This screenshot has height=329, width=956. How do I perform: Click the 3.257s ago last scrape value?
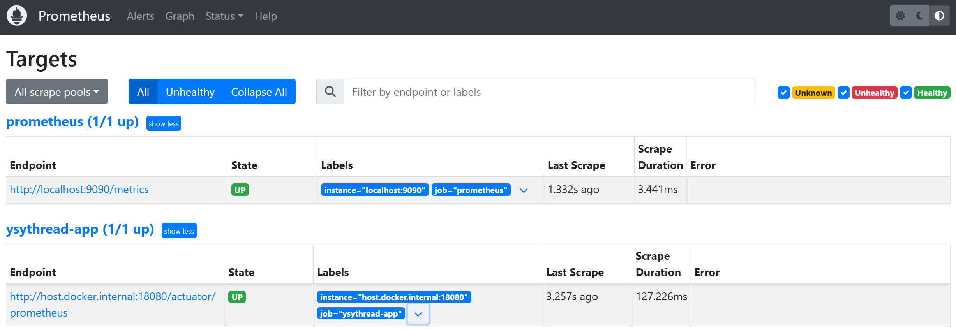point(572,296)
